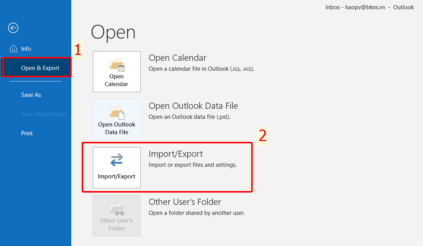Click the Import/Export tile
The height and width of the screenshot is (246, 423).
point(116,168)
